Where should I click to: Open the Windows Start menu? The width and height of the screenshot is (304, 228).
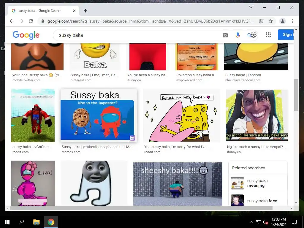(x=7, y=222)
